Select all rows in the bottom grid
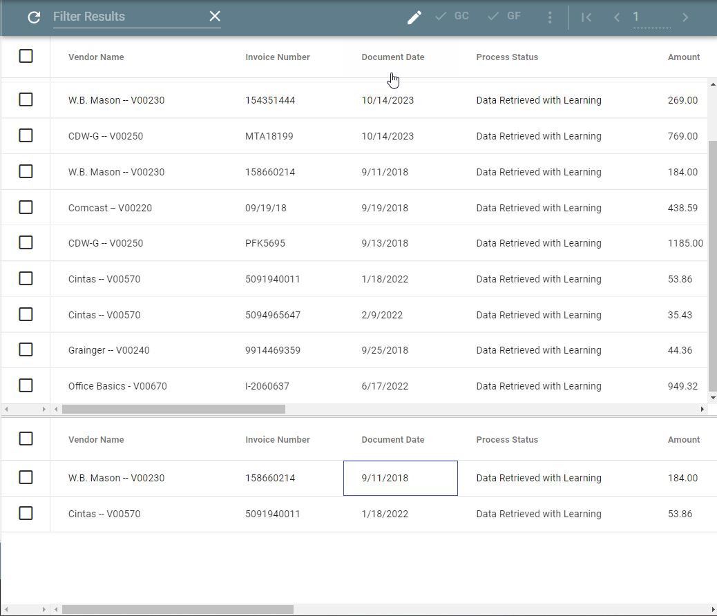The width and height of the screenshot is (717, 616). click(26, 439)
